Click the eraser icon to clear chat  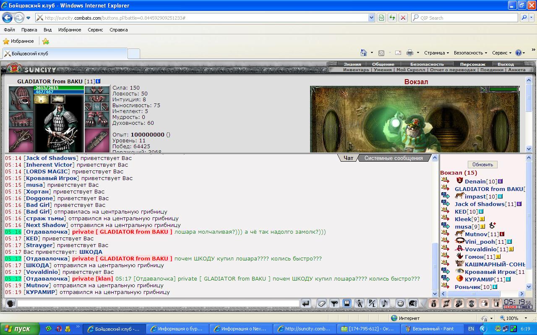[322, 303]
